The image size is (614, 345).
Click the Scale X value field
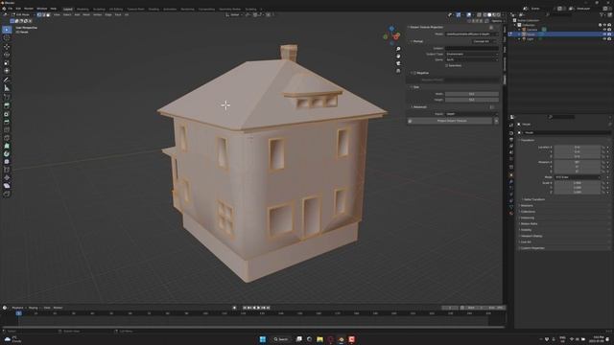578,183
